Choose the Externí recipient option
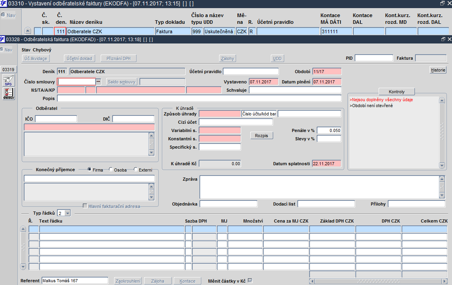The image size is (452, 285). pos(136,170)
